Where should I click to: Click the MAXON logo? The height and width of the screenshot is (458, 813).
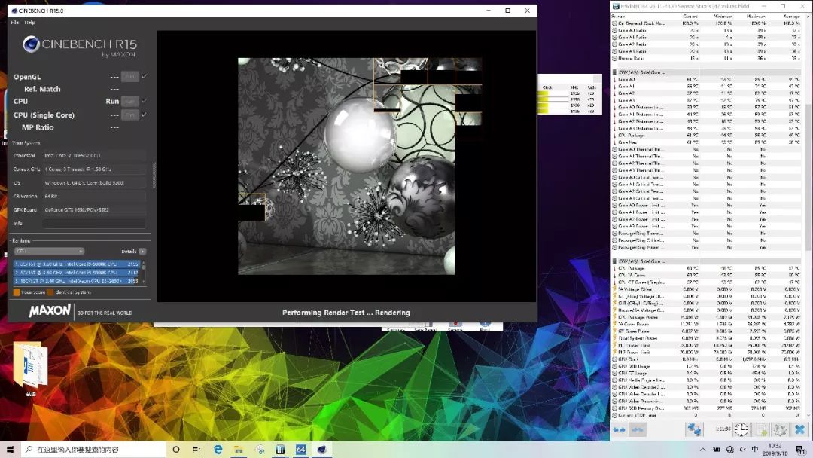[x=50, y=310]
